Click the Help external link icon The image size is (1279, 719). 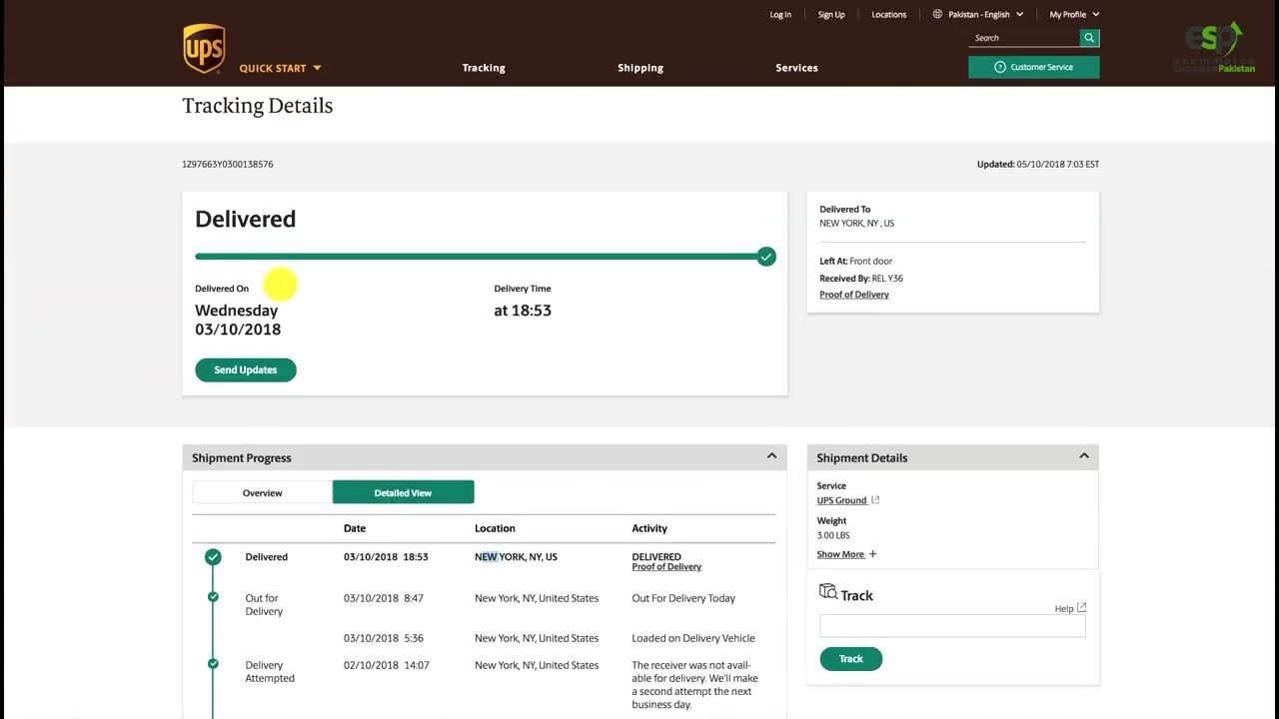pyautogui.click(x=1081, y=607)
